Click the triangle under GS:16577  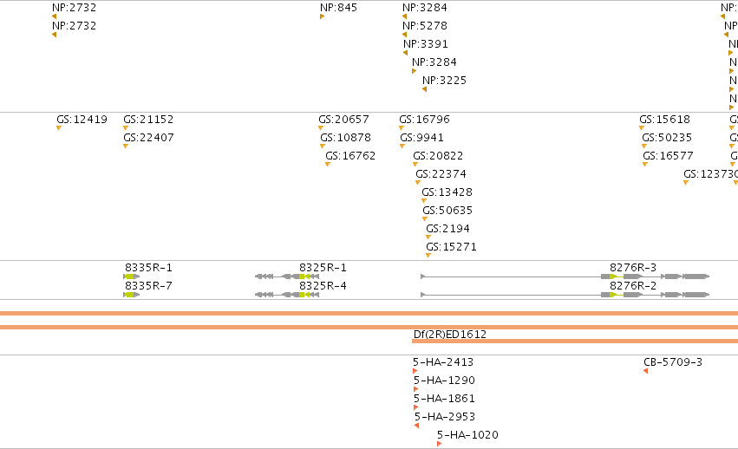[x=645, y=165]
